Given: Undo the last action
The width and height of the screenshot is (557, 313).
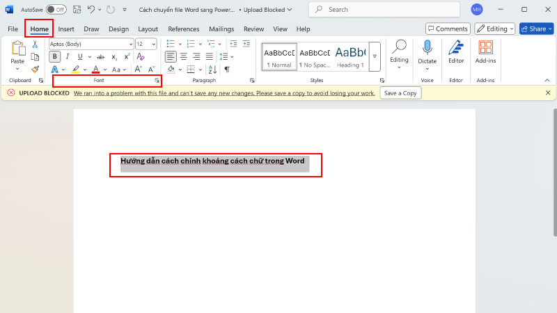Looking at the screenshot, I should (x=91, y=10).
